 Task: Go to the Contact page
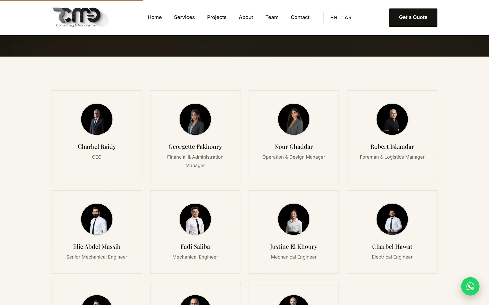(x=300, y=17)
